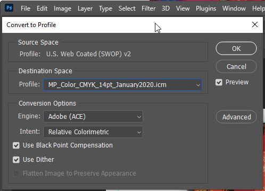Open the File menu
The image size is (265, 191).
point(26,8)
